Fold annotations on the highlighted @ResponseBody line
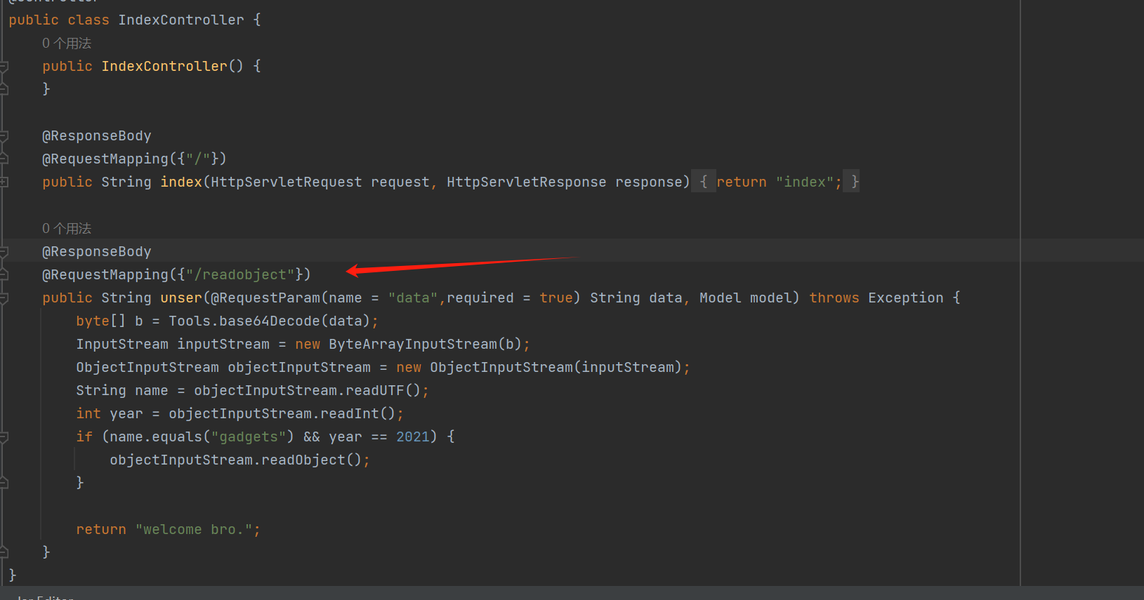The width and height of the screenshot is (1144, 600). tap(4, 251)
